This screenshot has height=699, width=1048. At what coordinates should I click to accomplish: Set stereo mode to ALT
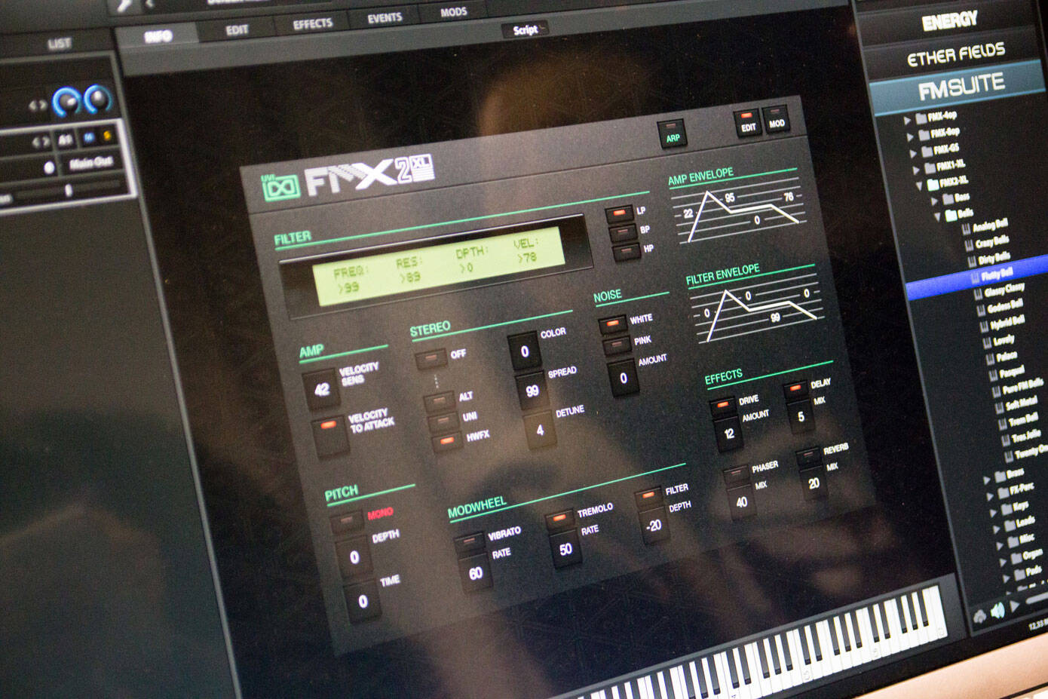[439, 400]
